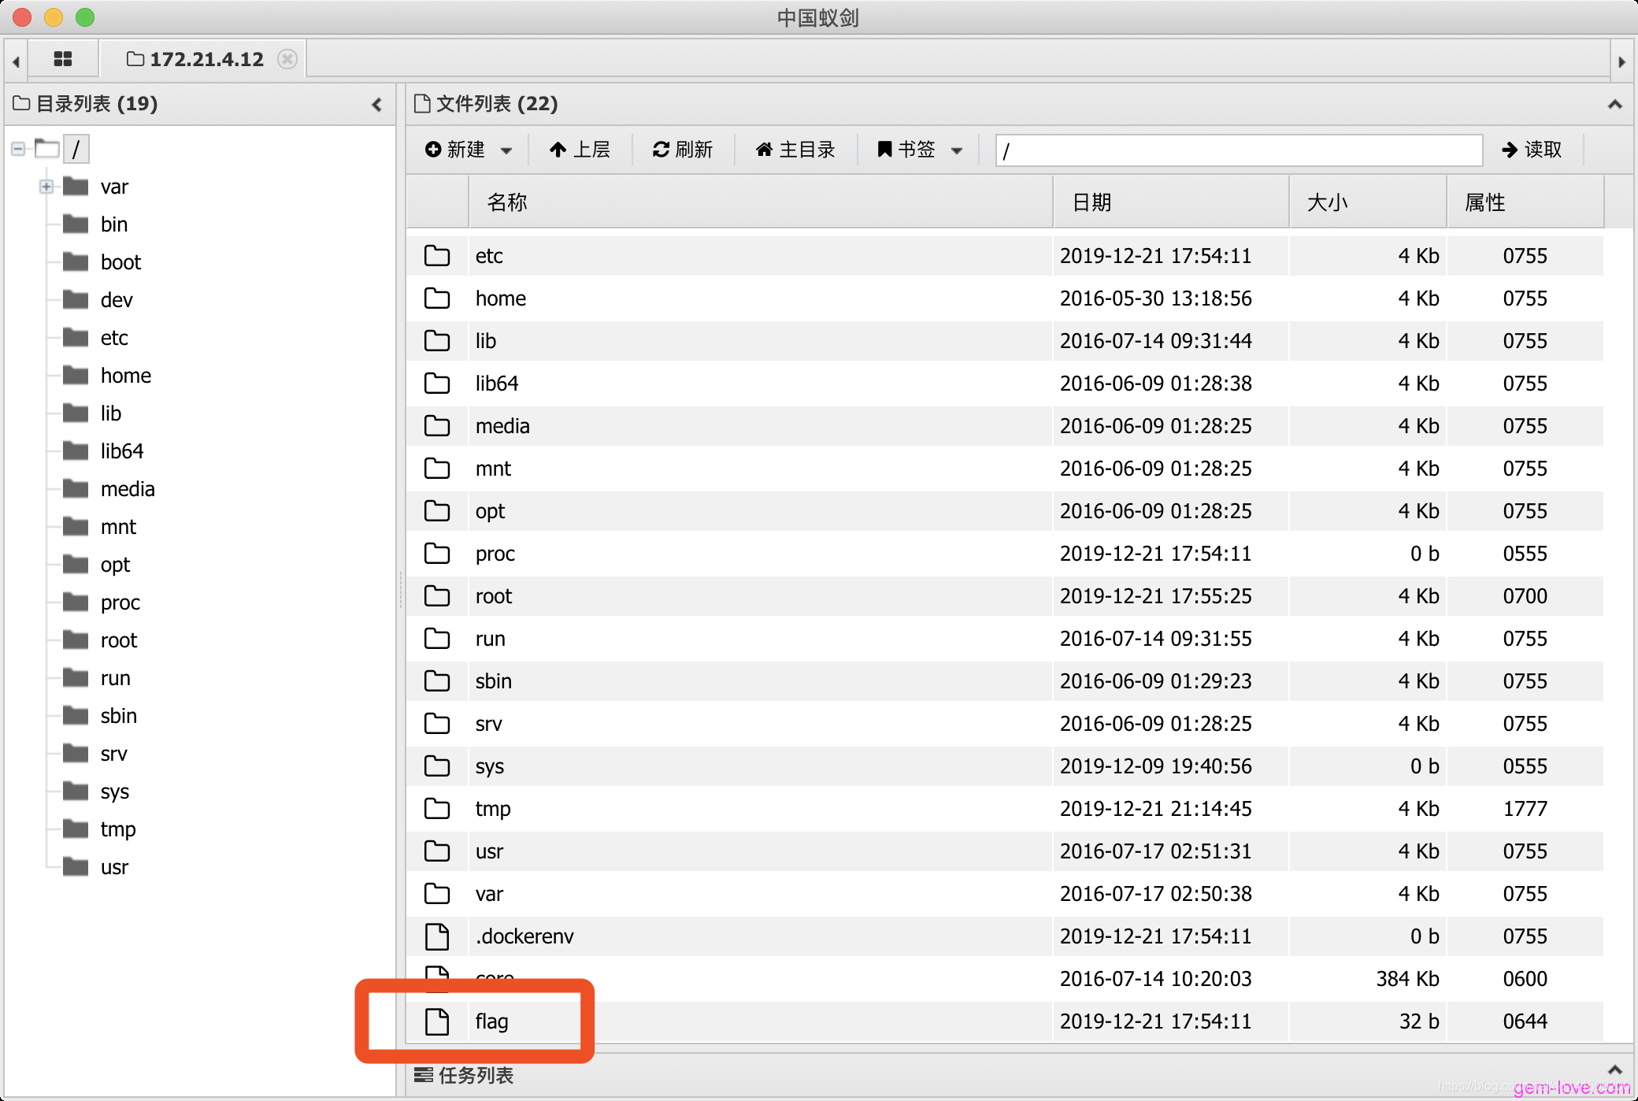The image size is (1638, 1101).
Task: Close the 172.21.4.12 tab
Action: (288, 59)
